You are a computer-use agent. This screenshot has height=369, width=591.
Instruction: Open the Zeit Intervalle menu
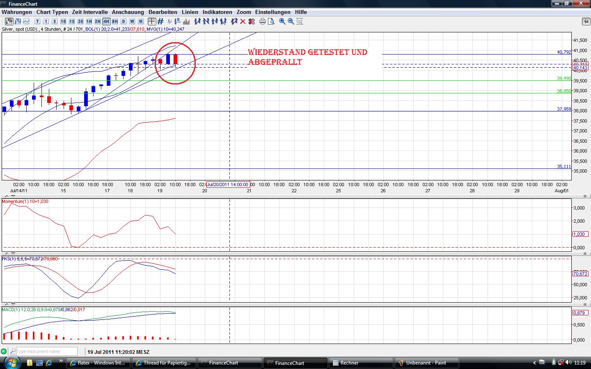click(x=90, y=12)
